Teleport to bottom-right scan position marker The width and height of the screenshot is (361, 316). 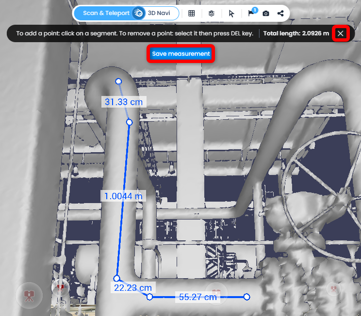(x=334, y=289)
